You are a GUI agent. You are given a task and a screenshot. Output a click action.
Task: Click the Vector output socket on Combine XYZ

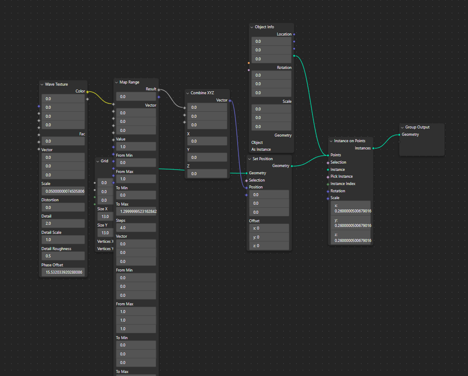(230, 100)
